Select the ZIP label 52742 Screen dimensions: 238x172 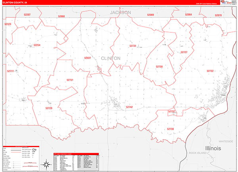[x=129, y=107]
